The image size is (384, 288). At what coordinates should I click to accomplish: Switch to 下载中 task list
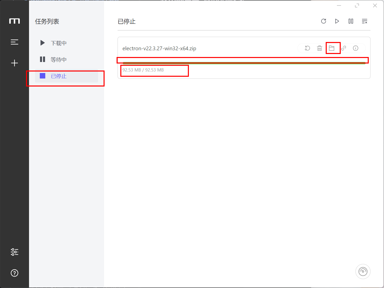pyautogui.click(x=67, y=43)
